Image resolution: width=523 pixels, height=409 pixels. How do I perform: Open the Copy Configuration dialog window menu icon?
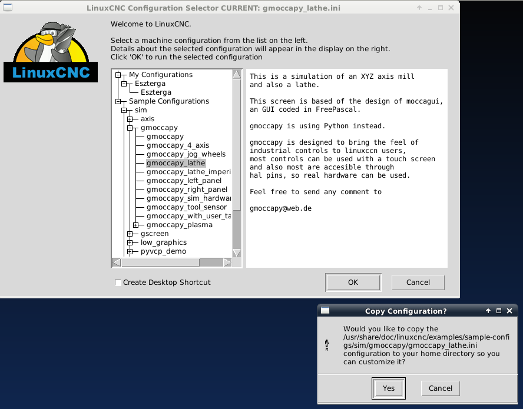tap(325, 311)
